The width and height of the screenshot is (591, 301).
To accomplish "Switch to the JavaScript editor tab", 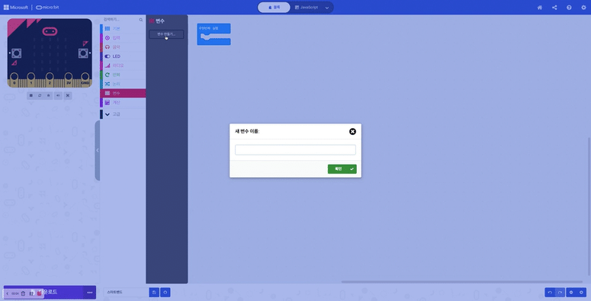I will coord(307,8).
